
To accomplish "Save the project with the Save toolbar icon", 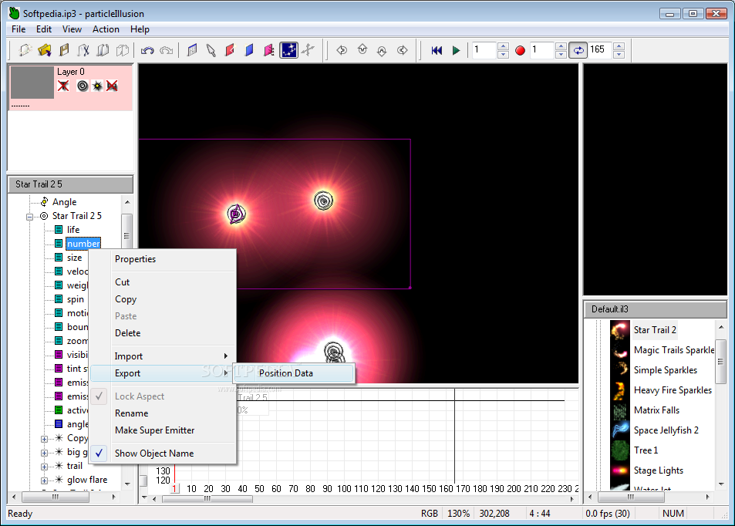I will coord(64,49).
